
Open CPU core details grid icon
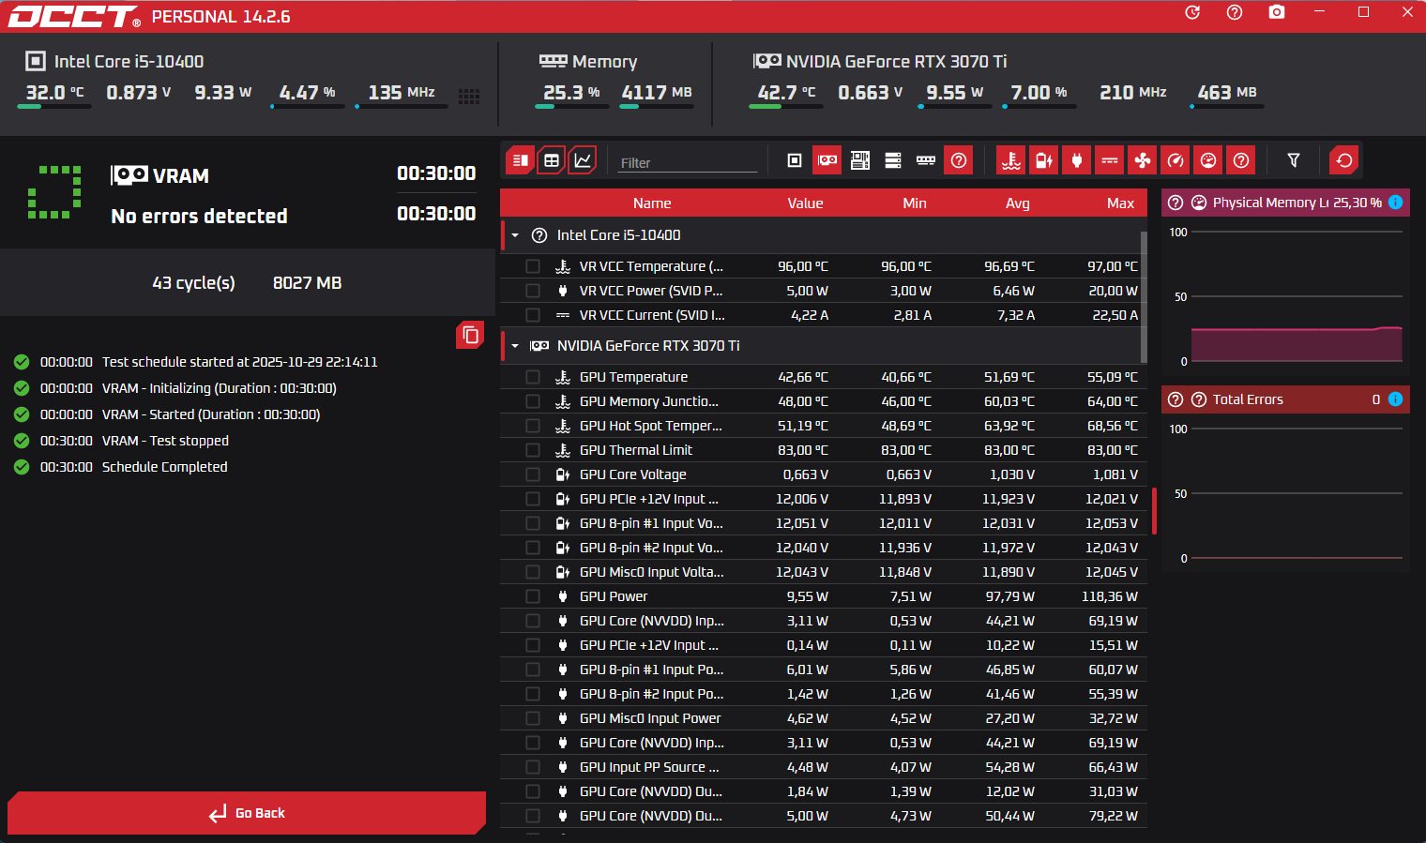469,96
